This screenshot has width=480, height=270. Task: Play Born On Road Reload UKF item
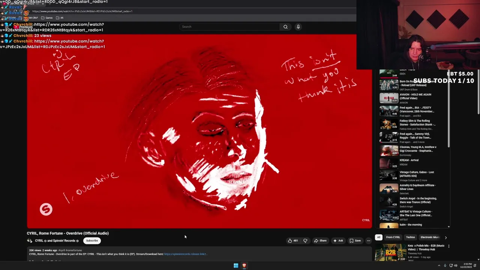(414, 85)
